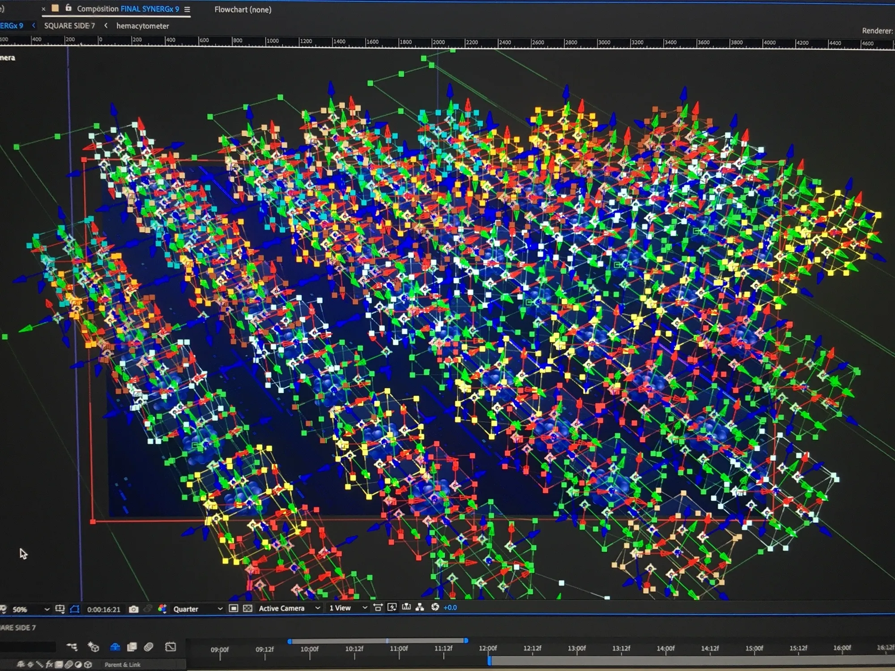
Task: Click the Motion Blur column icon
Action: pos(69,665)
